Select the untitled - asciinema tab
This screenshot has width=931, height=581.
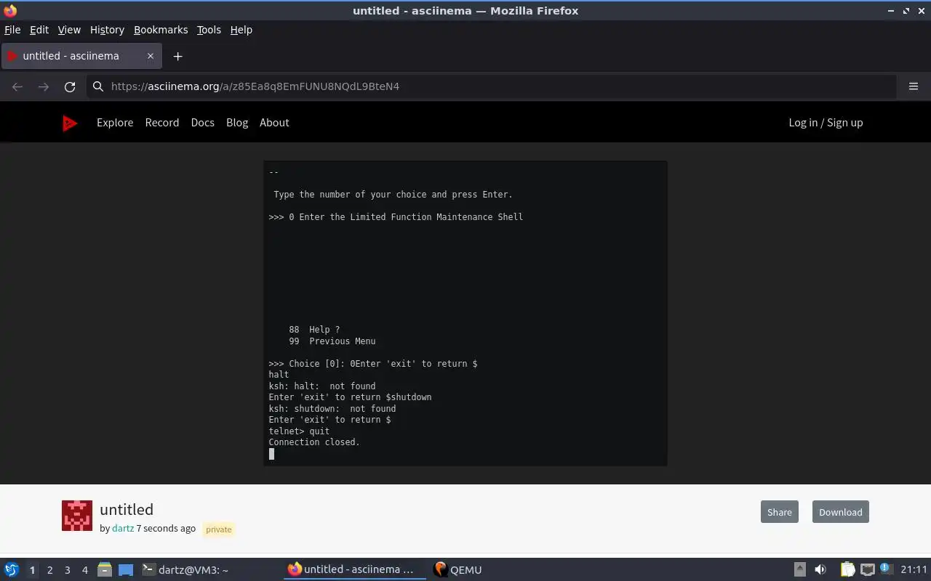point(81,56)
